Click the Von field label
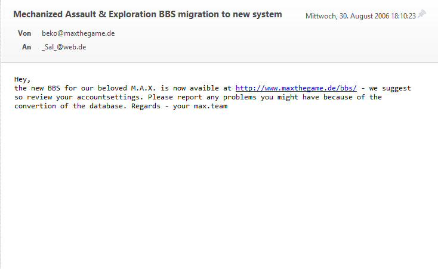 click(24, 33)
